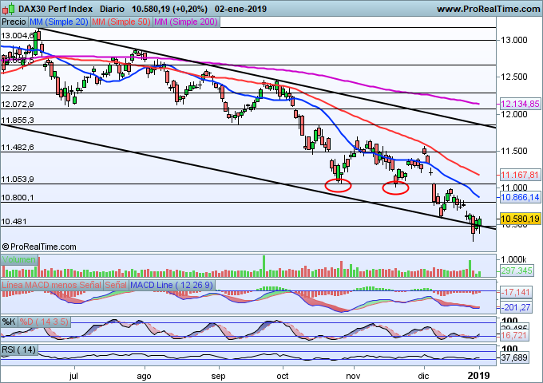Click the %K stochastic label
The width and height of the screenshot is (543, 383).
pos(9,322)
